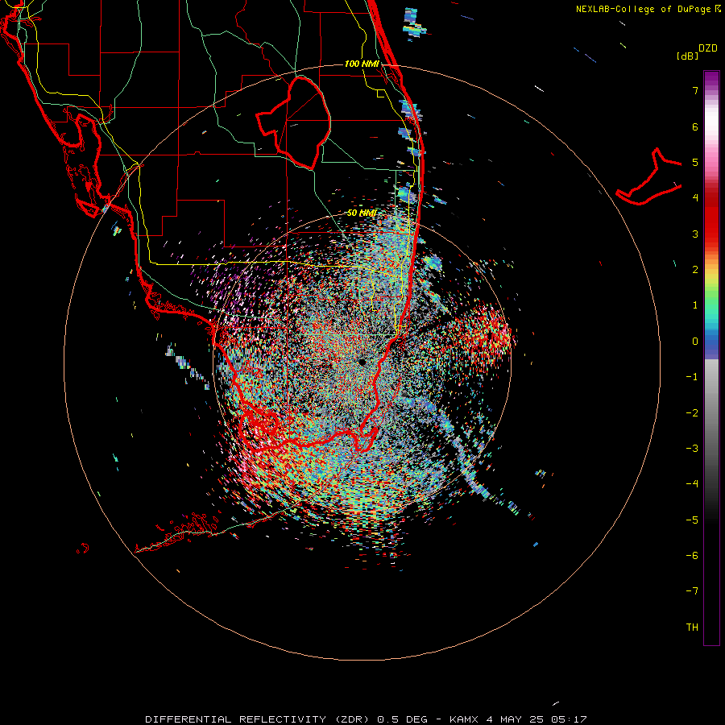This screenshot has width=725, height=725.
Task: Click the "-4" value on the color scale
Action: tap(692, 484)
